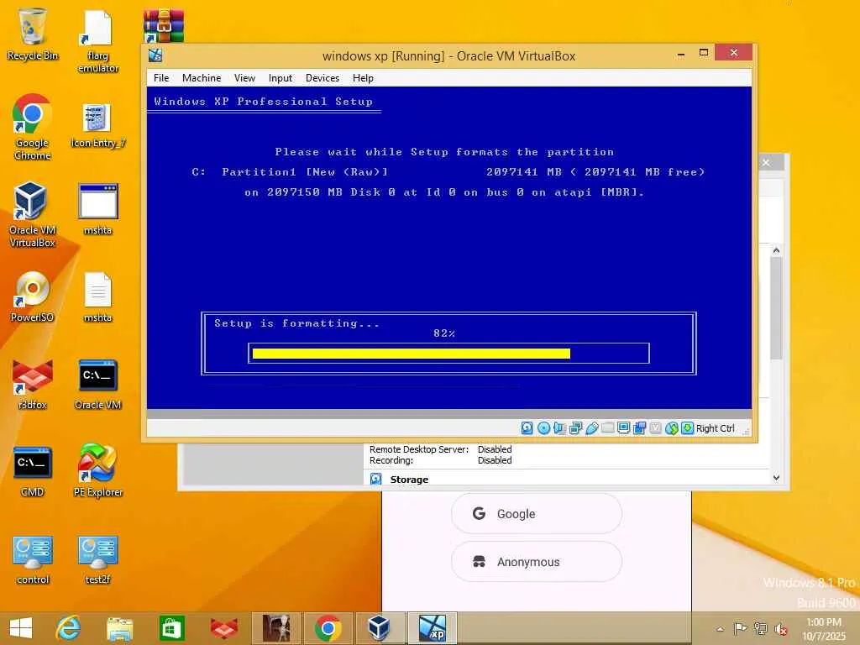860x645 pixels.
Task: Click the muted volume tray icon
Action: pyautogui.click(x=780, y=629)
